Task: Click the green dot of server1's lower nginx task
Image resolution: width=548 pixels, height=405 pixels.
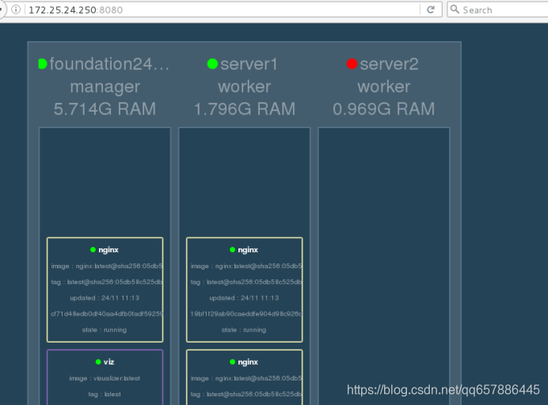Action: click(x=232, y=362)
